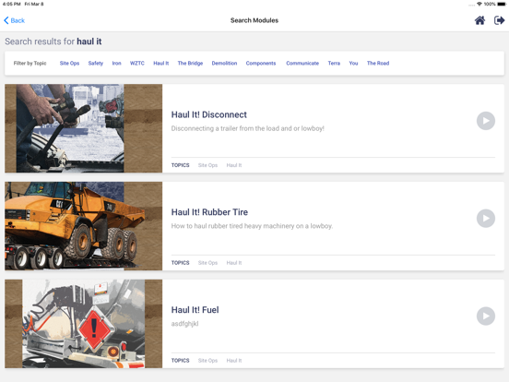Screen dimensions: 509x382
Task: Select the Haul It! Disconnect title
Action: pos(208,114)
